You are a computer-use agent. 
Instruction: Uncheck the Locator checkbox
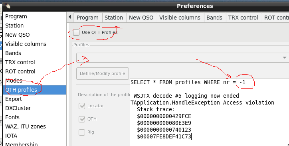point(82,106)
